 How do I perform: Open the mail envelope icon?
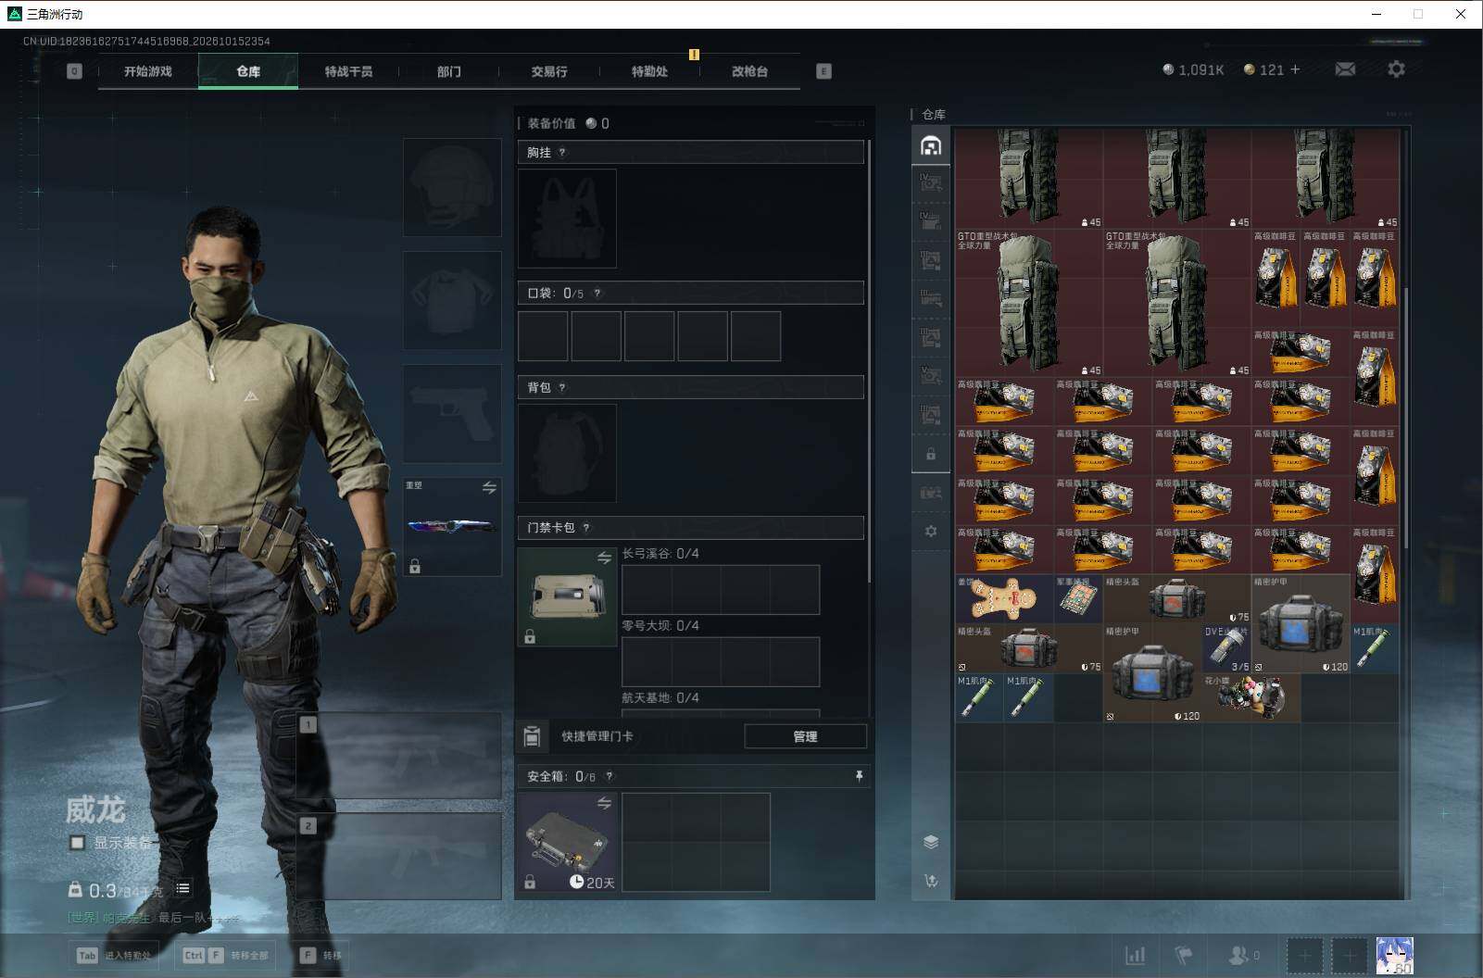click(1345, 69)
